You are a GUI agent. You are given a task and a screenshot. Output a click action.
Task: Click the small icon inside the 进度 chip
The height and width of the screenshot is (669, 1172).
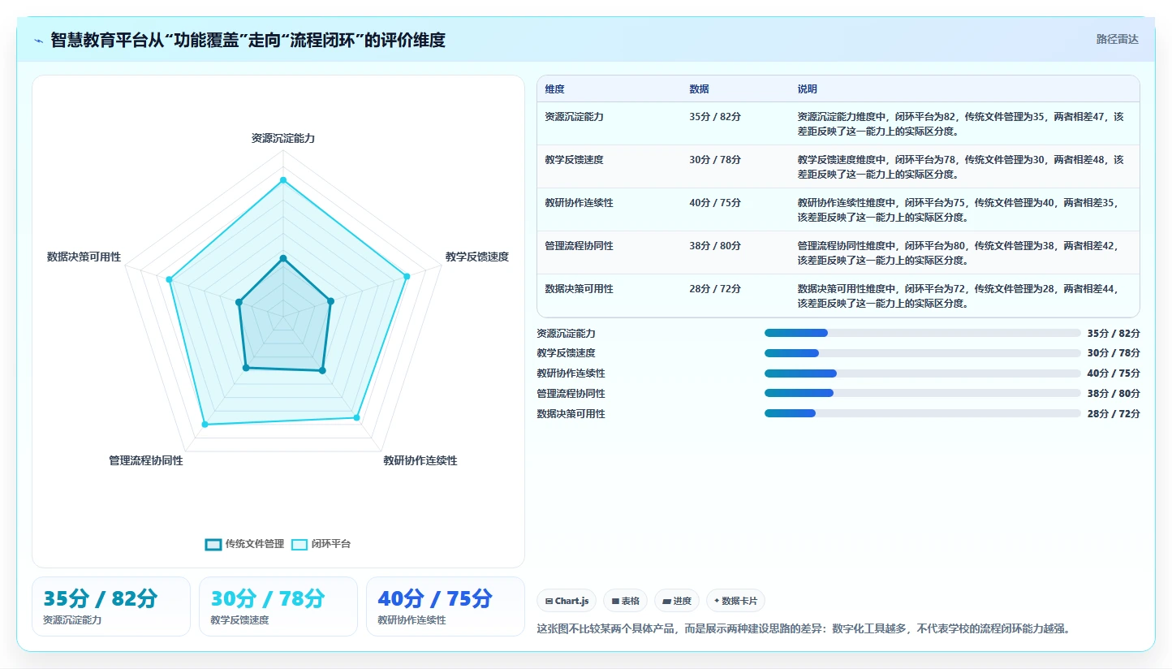click(666, 602)
